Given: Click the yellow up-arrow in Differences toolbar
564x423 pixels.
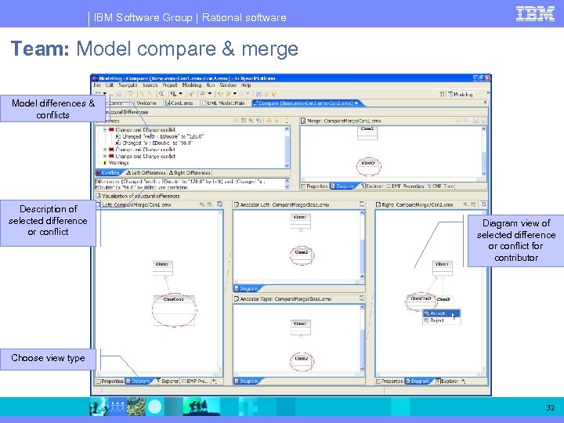Looking at the screenshot, I should 277,121.
